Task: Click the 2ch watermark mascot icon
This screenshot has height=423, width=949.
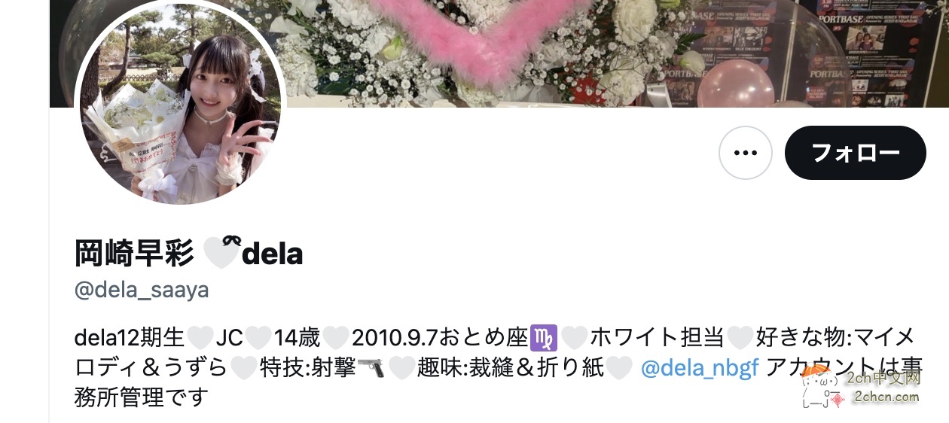Action: point(822,391)
